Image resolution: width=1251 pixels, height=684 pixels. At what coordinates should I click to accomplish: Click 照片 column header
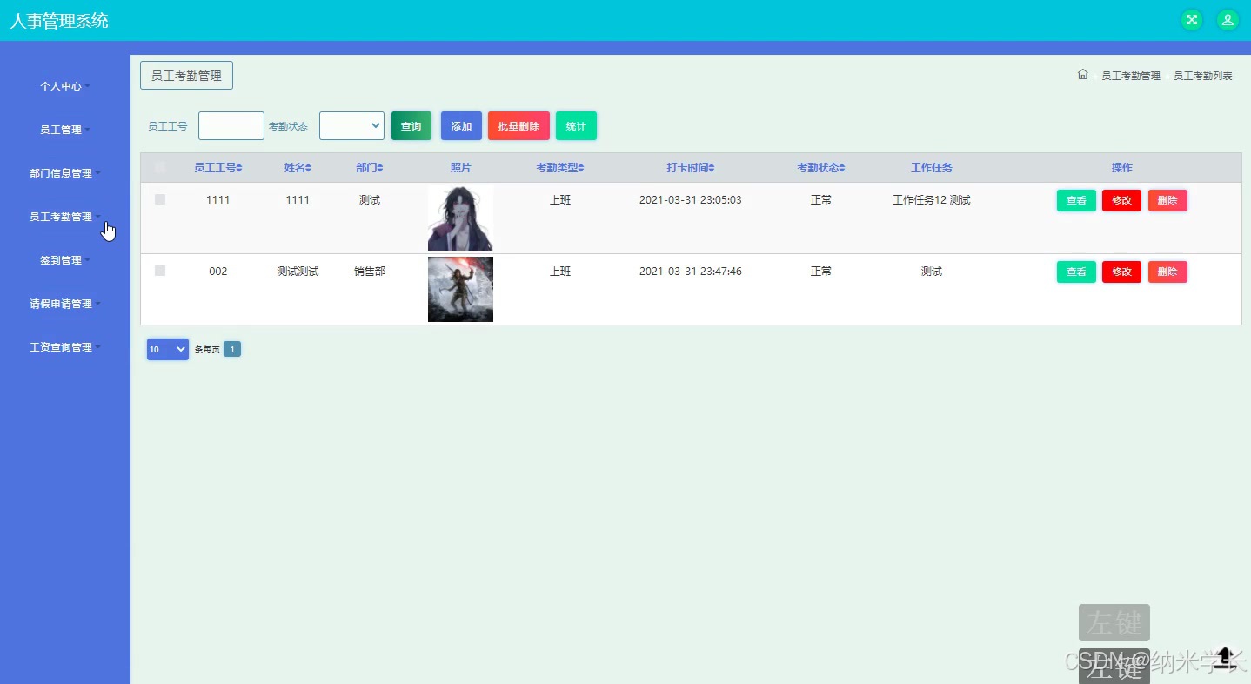461,168
